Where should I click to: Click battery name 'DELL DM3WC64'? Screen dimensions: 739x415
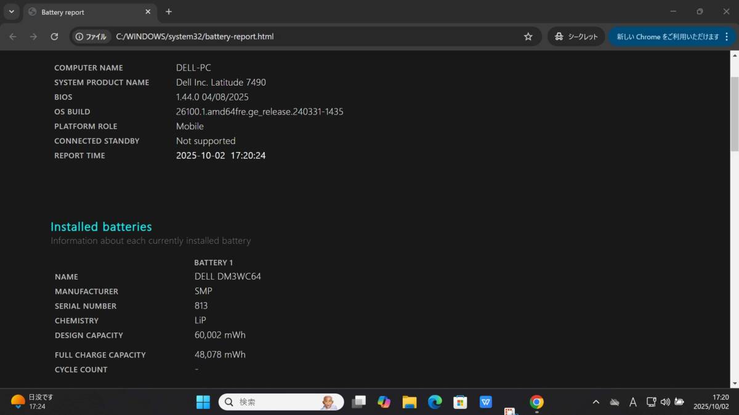[228, 276]
